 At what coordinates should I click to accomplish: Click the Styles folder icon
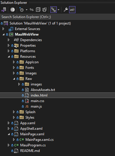(x=22, y=118)
